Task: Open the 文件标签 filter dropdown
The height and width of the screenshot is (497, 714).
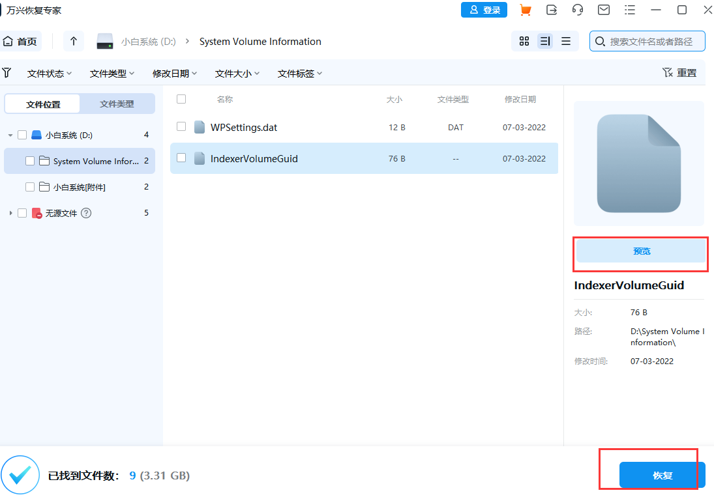Action: point(300,73)
